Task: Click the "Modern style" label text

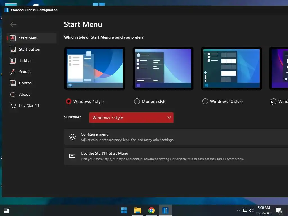Action: [x=154, y=102]
